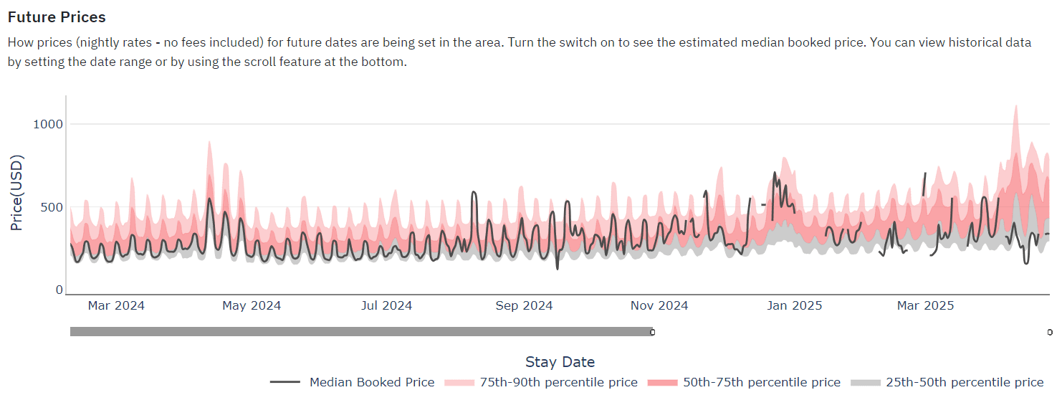Click the Sep 2024 x-axis label
The image size is (1057, 395).
point(524,305)
